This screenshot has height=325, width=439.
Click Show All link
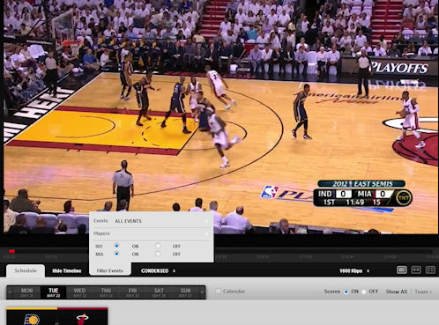click(x=397, y=292)
